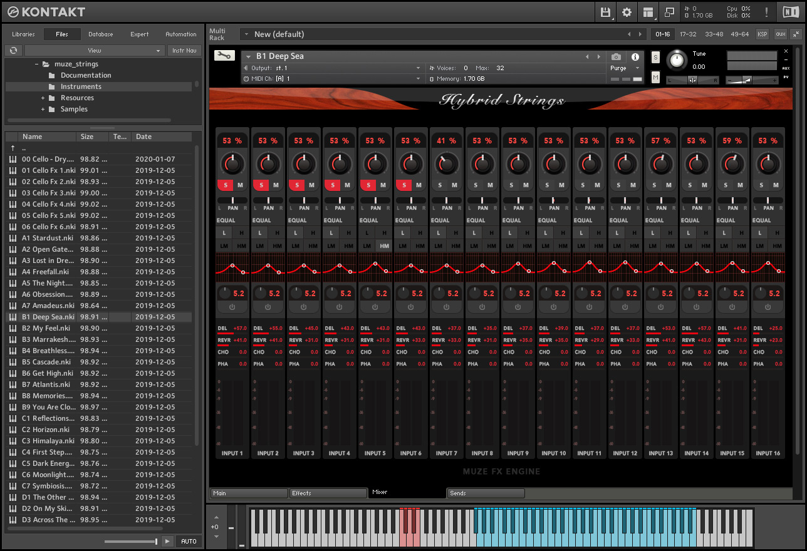The width and height of the screenshot is (807, 551).
Task: Click the NI logo in header
Action: 791,12
